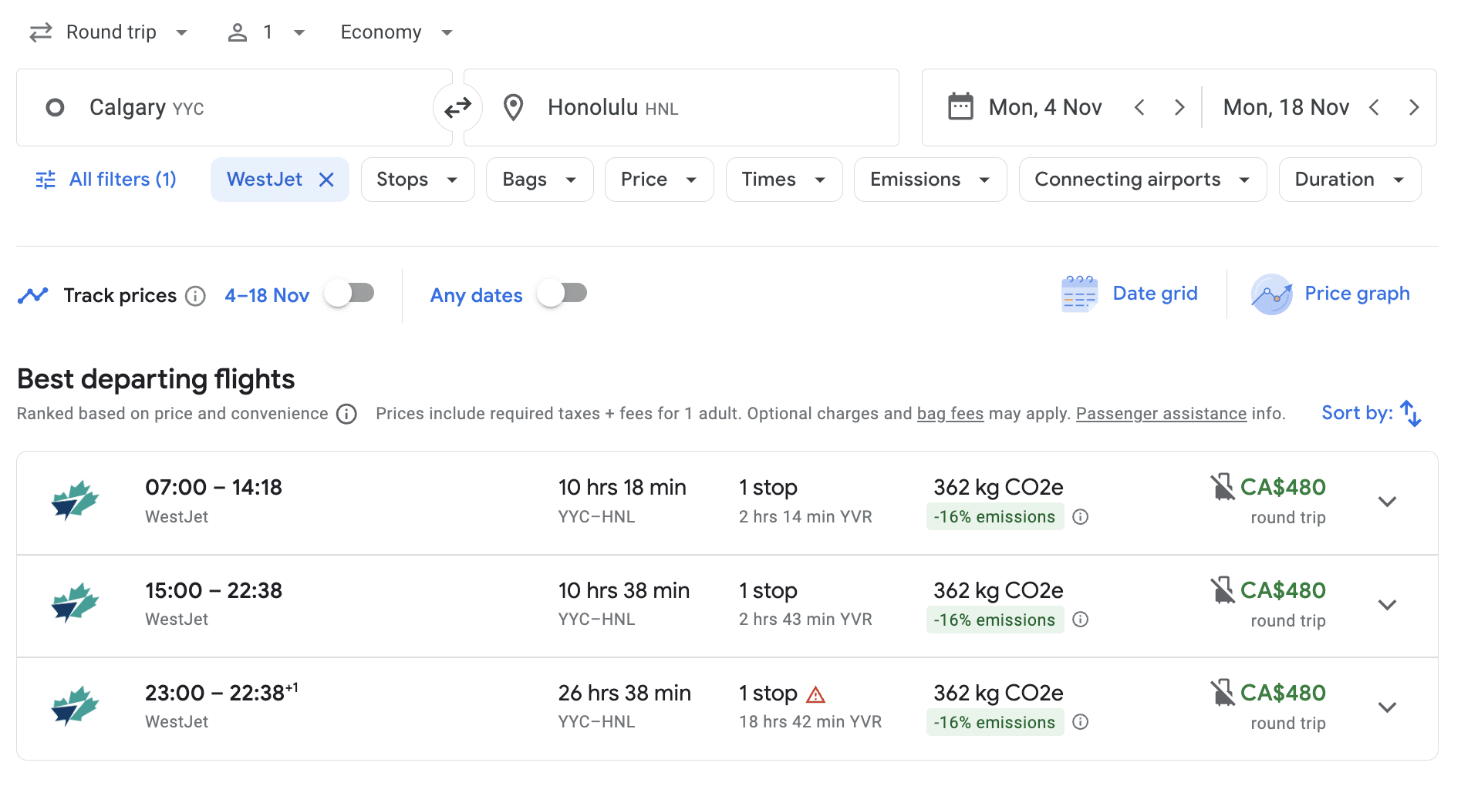Image resolution: width=1461 pixels, height=786 pixels.
Task: Open the Passenger assistance link
Action: (1160, 414)
